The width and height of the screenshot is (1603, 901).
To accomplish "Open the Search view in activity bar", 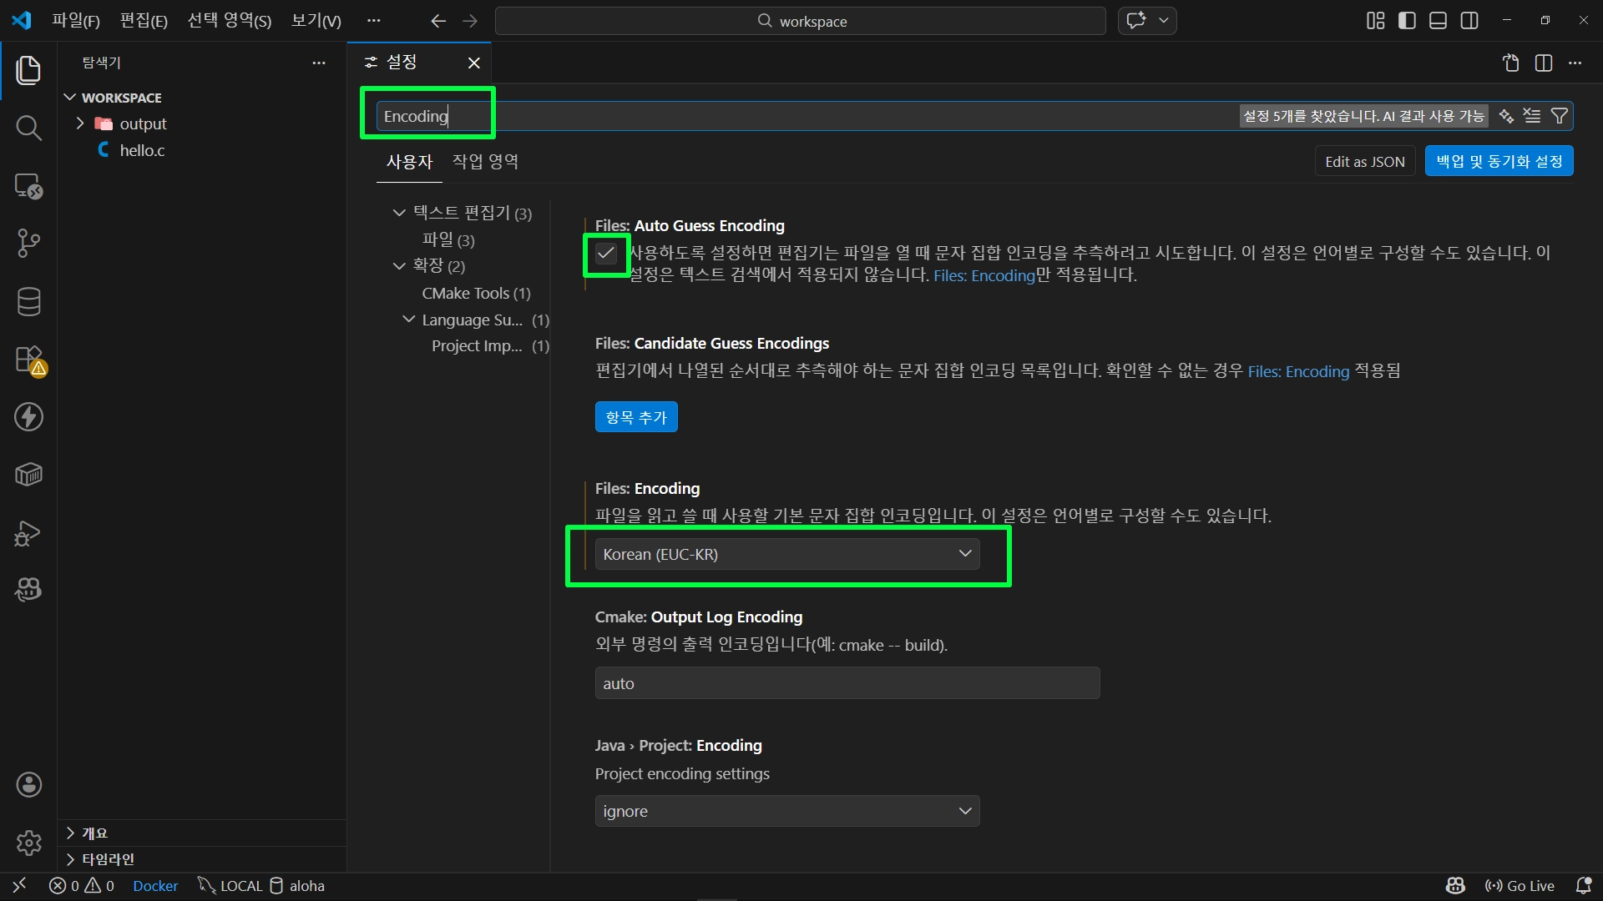I will click(x=28, y=128).
